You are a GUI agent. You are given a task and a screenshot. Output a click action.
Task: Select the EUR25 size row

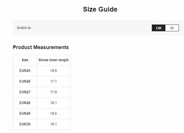click(x=25, y=71)
